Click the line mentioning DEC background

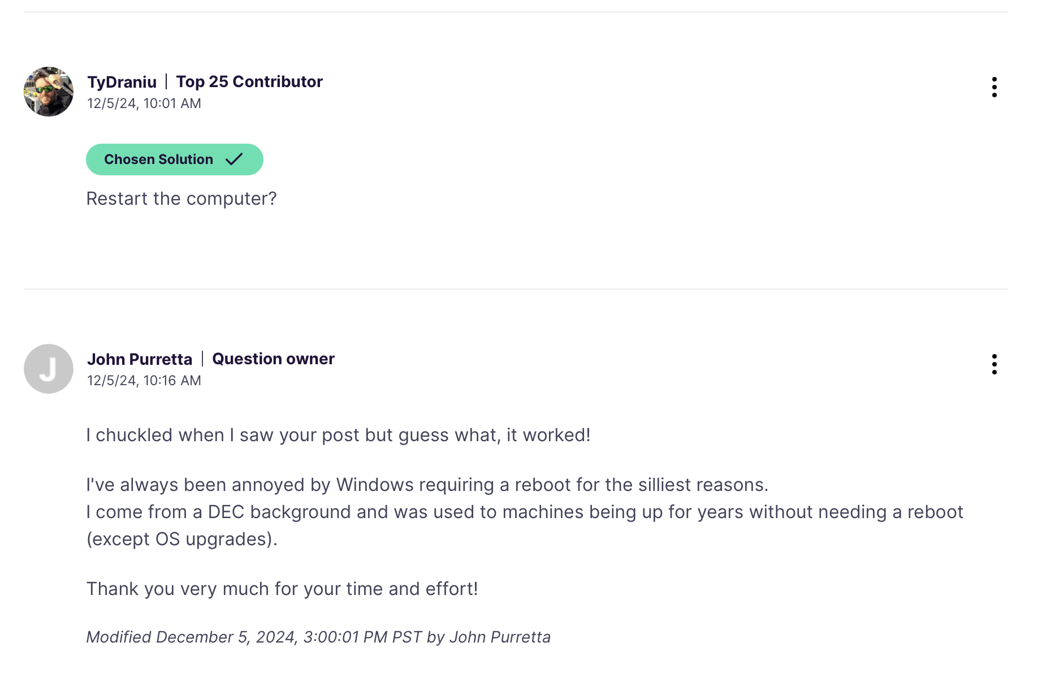point(525,512)
